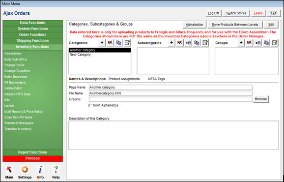Delete group using red X icon
This screenshot has width=284, height=182.
tap(250, 43)
